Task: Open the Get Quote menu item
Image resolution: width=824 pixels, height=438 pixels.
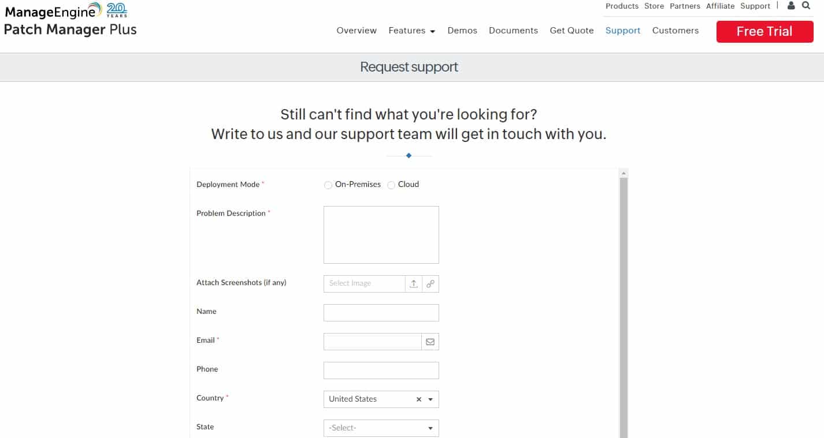Action: (571, 31)
